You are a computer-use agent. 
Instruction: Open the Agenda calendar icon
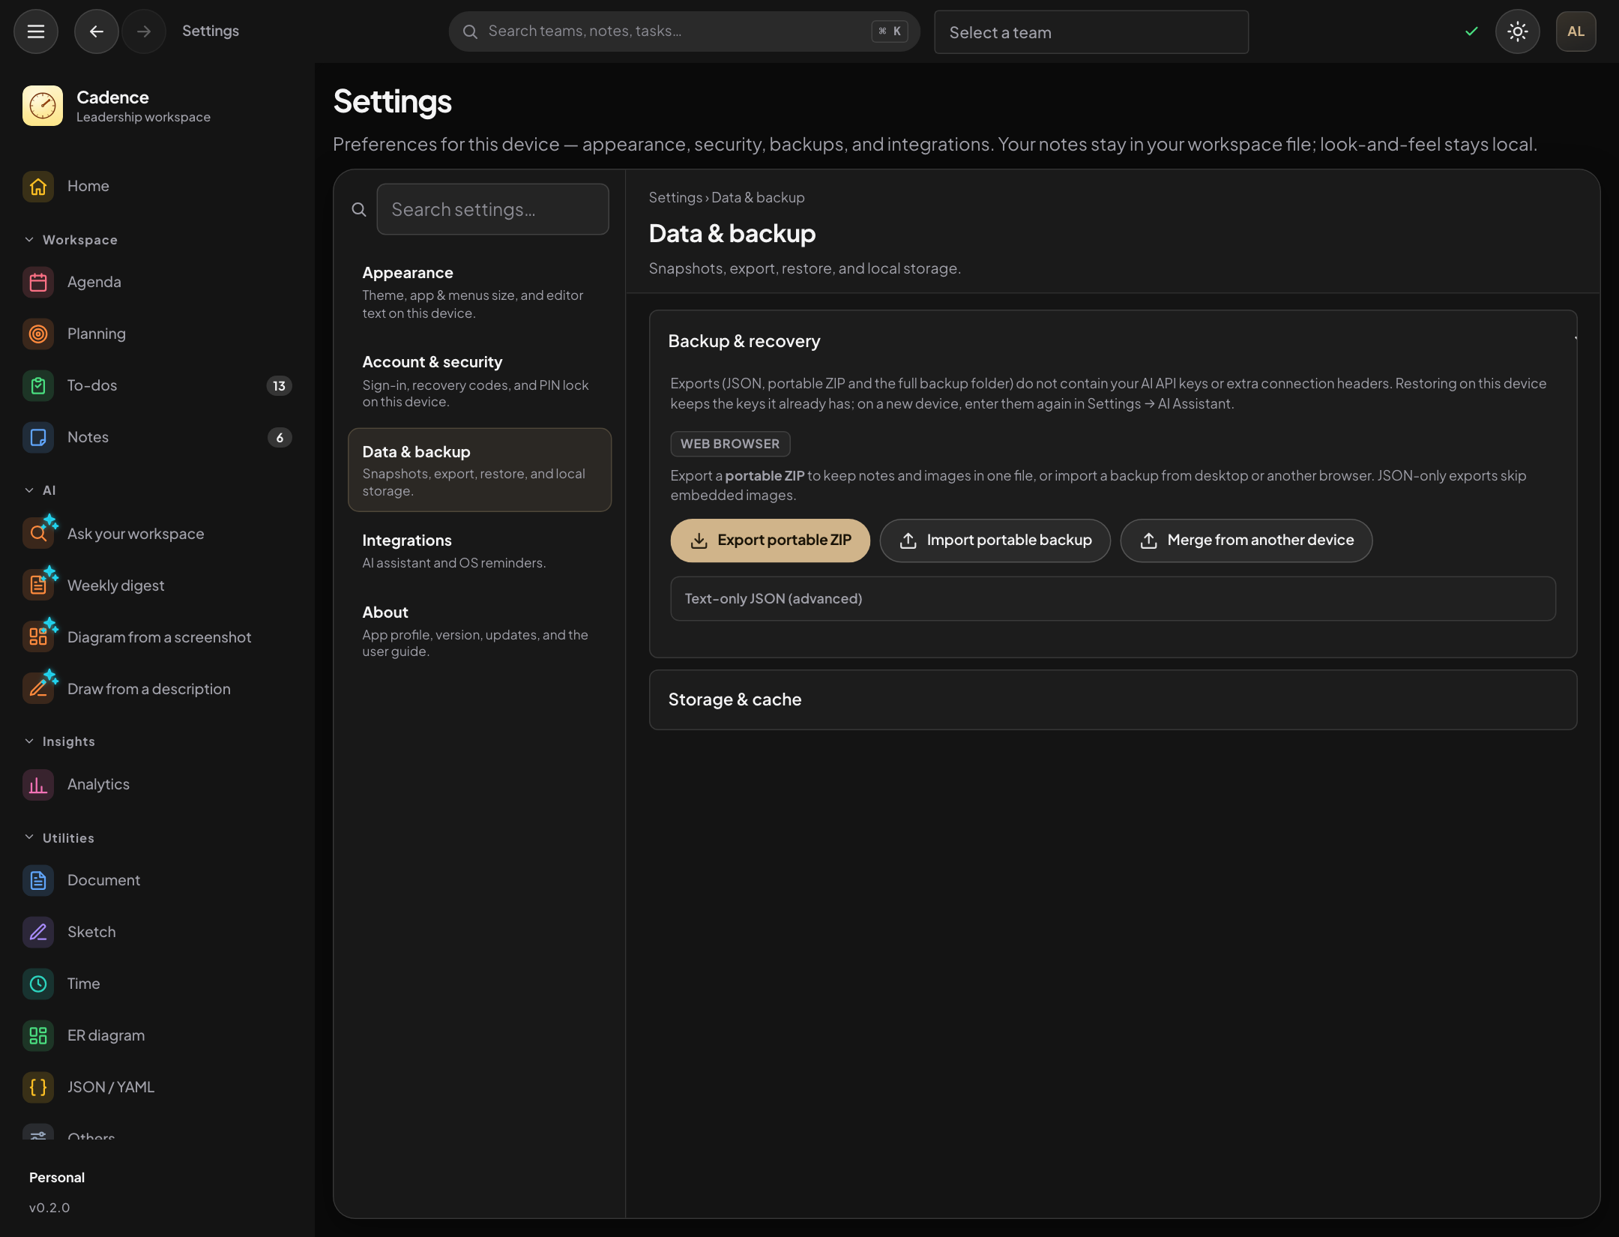(38, 283)
